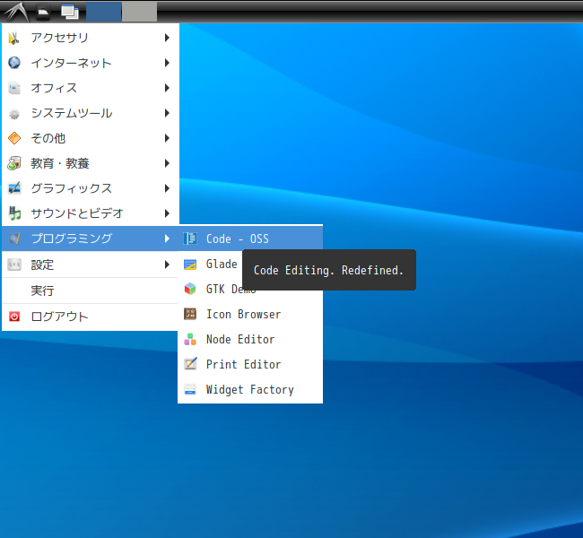Click the Widget Factory icon
583x538 pixels.
click(x=189, y=389)
